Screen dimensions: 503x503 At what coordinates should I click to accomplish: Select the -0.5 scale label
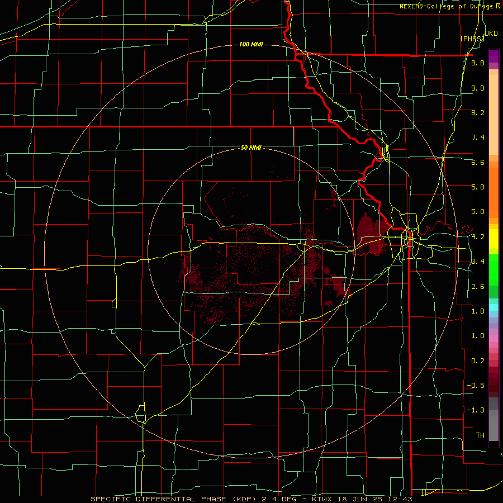pyautogui.click(x=476, y=386)
